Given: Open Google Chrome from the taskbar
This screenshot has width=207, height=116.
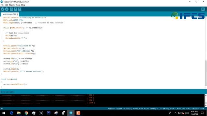Looking at the screenshot, I should [x=26, y=113].
